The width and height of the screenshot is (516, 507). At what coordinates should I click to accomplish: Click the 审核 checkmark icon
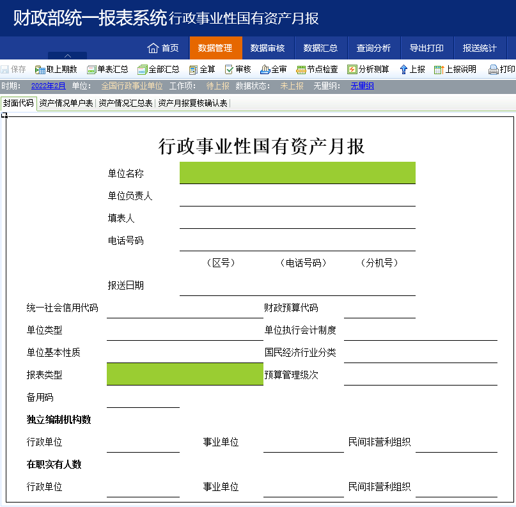coord(229,70)
